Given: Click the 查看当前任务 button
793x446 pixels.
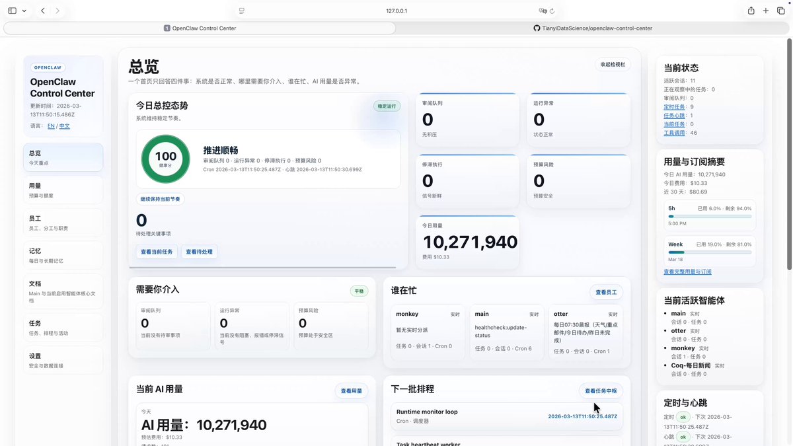Looking at the screenshot, I should click(157, 252).
